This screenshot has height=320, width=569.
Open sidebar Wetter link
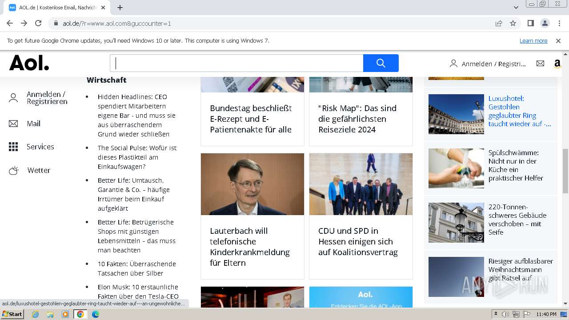tap(39, 170)
